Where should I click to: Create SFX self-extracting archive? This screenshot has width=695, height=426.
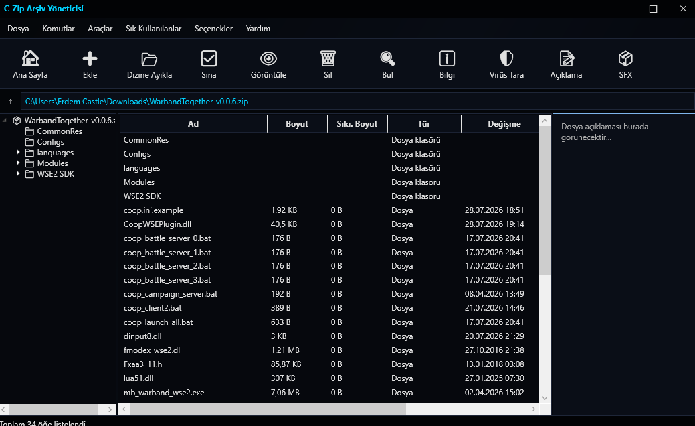pos(625,58)
